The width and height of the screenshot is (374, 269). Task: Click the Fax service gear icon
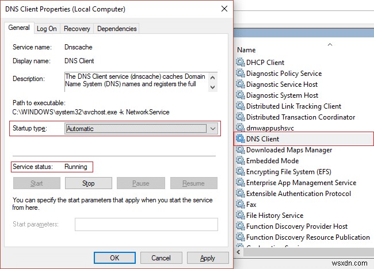pos(240,205)
